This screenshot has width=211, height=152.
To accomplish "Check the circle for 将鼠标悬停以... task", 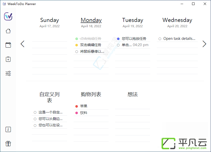I will click(x=77, y=52).
